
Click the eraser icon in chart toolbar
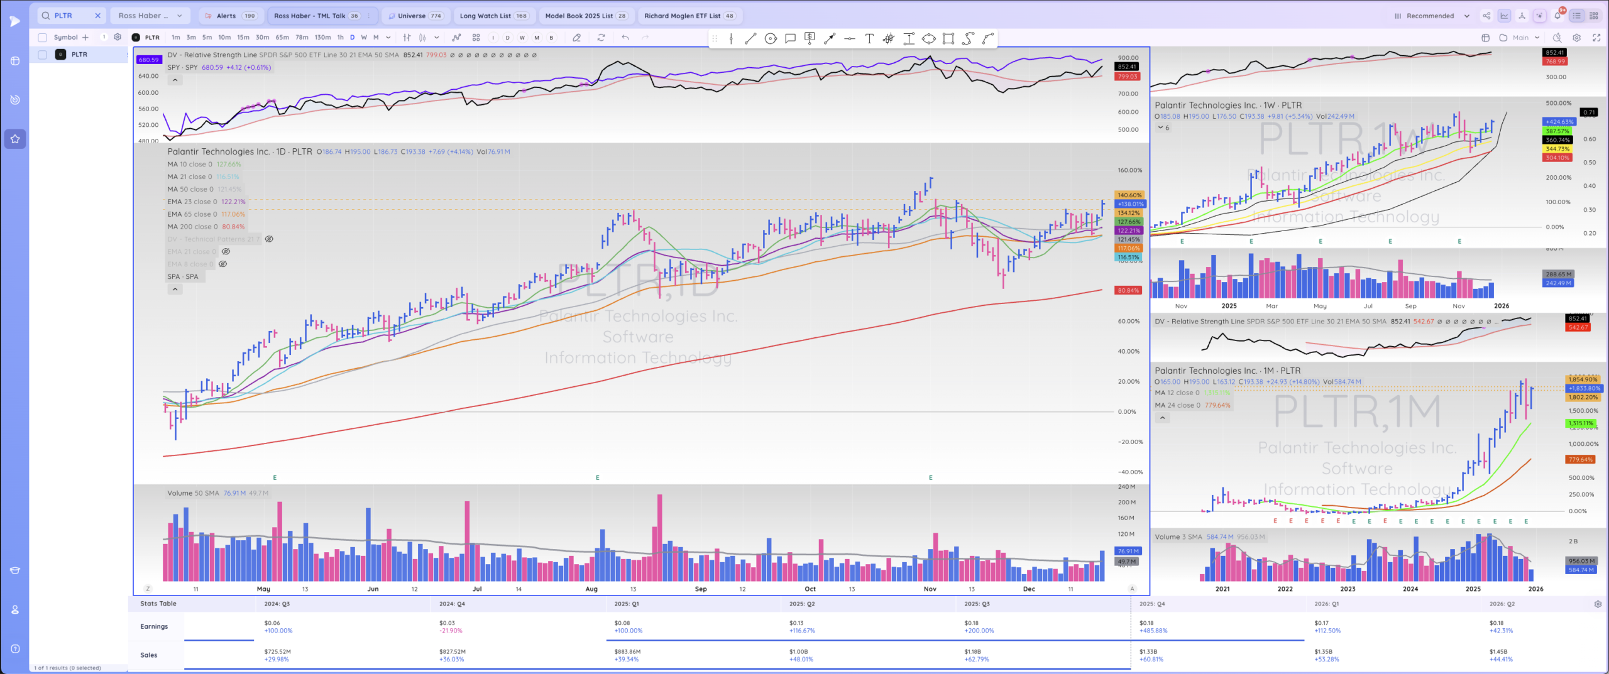pyautogui.click(x=576, y=38)
